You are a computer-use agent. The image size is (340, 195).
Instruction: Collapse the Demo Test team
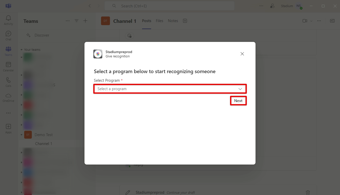pos(22,135)
